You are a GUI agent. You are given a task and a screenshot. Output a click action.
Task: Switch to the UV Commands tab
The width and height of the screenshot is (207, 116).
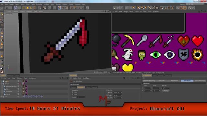click(x=200, y=81)
